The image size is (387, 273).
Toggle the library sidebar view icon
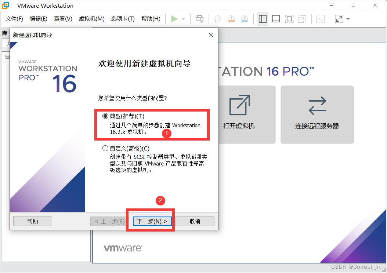tap(263, 19)
